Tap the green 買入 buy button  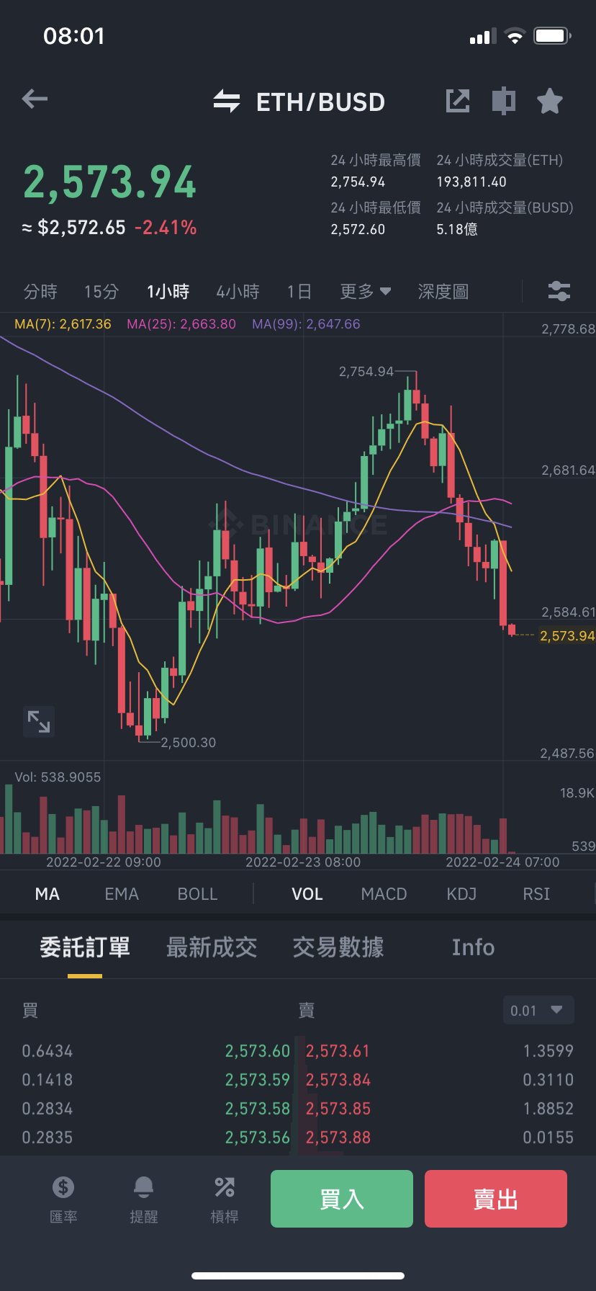tap(342, 1199)
